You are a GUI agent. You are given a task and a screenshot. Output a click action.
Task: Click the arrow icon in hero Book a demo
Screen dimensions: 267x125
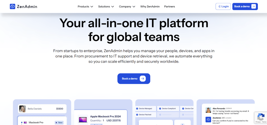[142, 78]
